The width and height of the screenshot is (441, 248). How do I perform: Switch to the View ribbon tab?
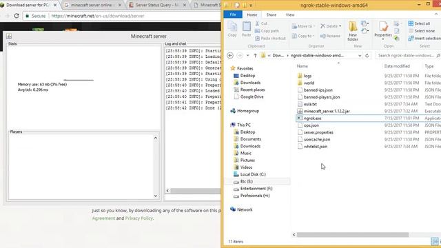pyautogui.click(x=290, y=14)
